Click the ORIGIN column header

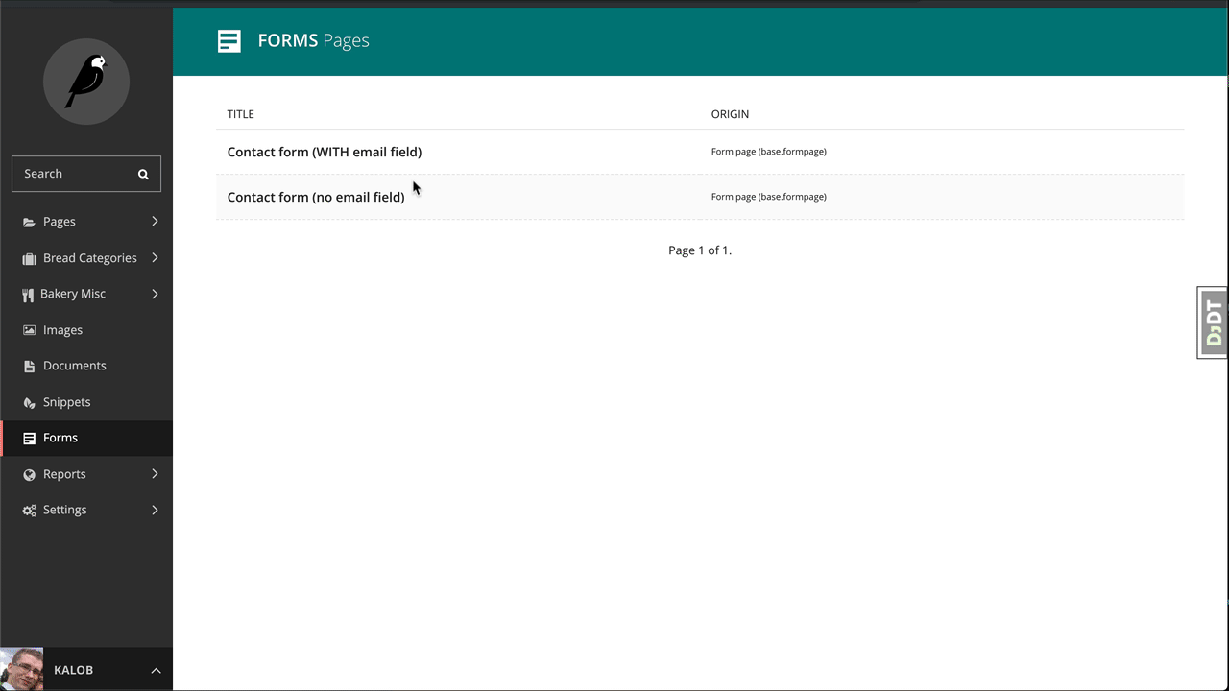730,114
